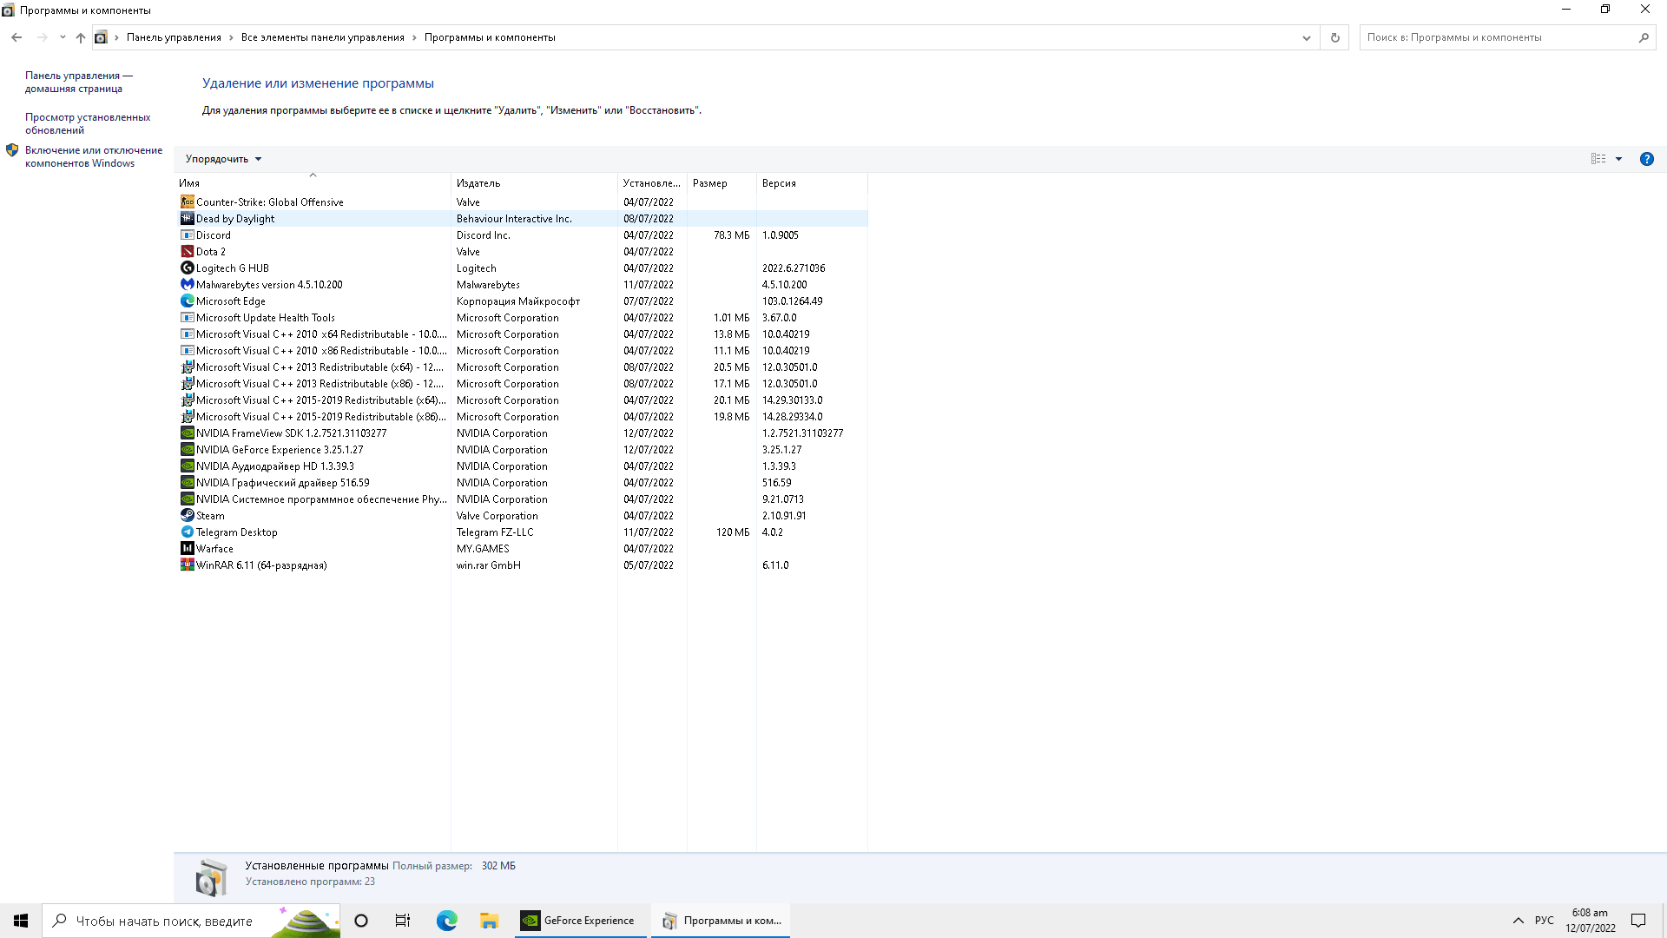
Task: Click the Malwarebytes program icon
Action: pyautogui.click(x=187, y=284)
